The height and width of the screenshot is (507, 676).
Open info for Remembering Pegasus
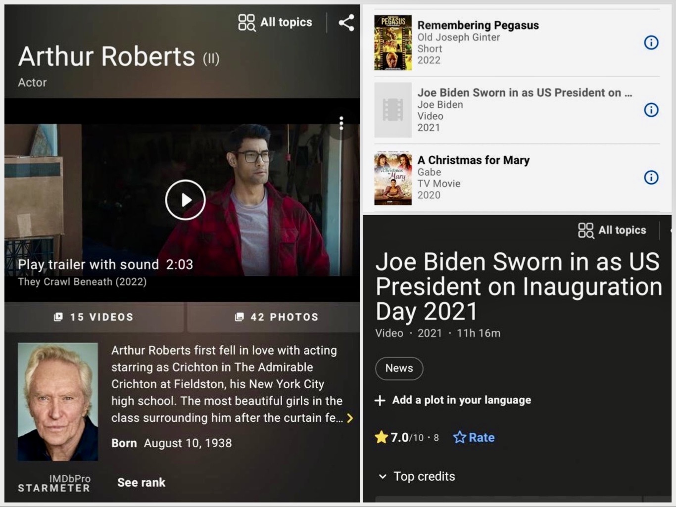point(651,43)
